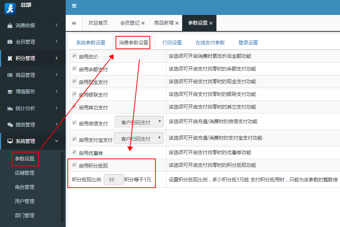Disable 启用改价 price change option
This screenshot has width=340, height=227.
[74, 56]
